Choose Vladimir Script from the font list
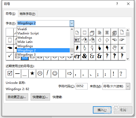This screenshot has width=136, height=118. click(43, 33)
